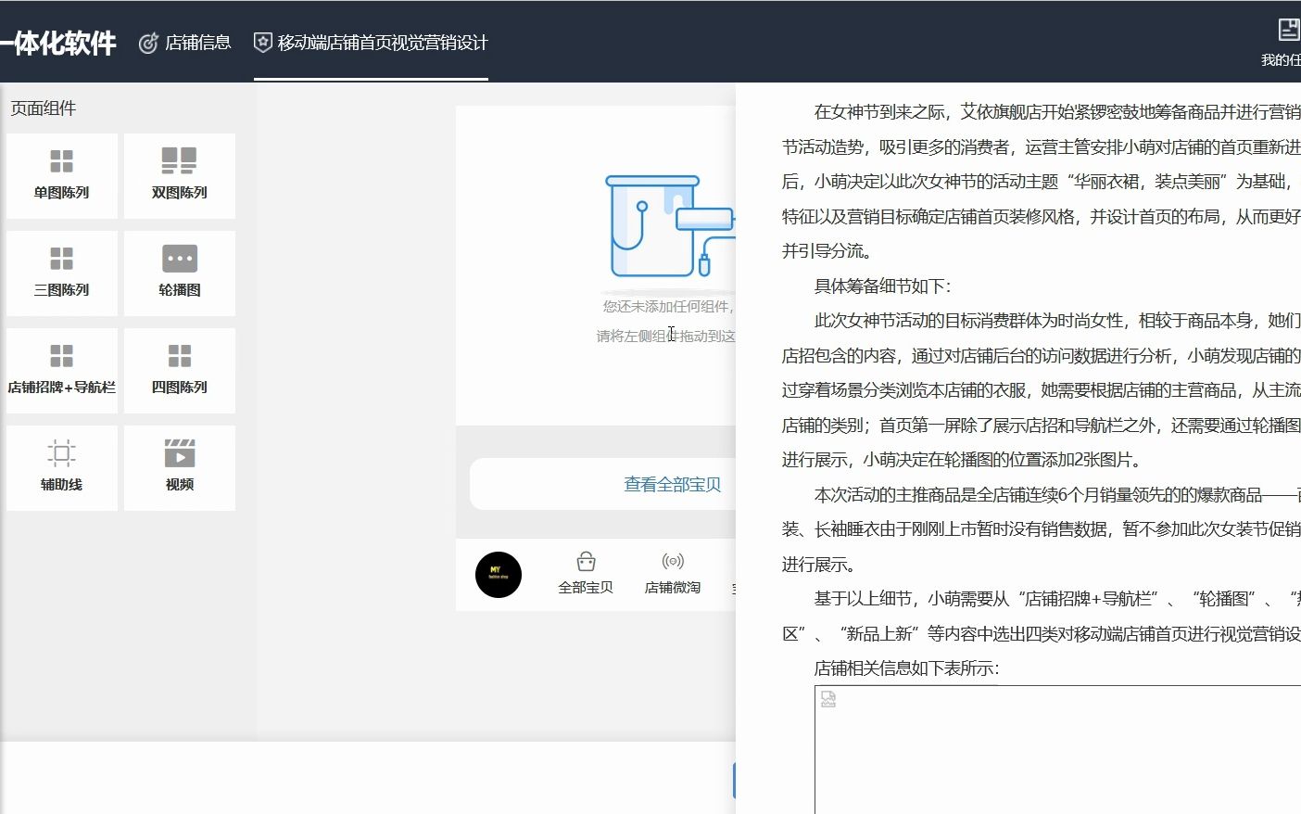
Task: Select the 店铺招牌+导航栏 component
Action: click(61, 354)
